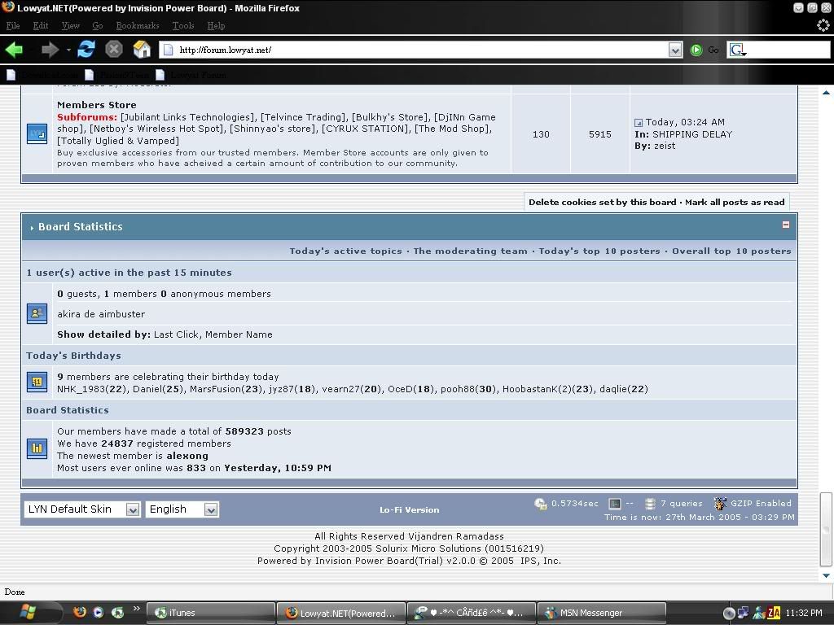834x625 pixels.
Task: View zeist's profile
Action: (x=665, y=146)
